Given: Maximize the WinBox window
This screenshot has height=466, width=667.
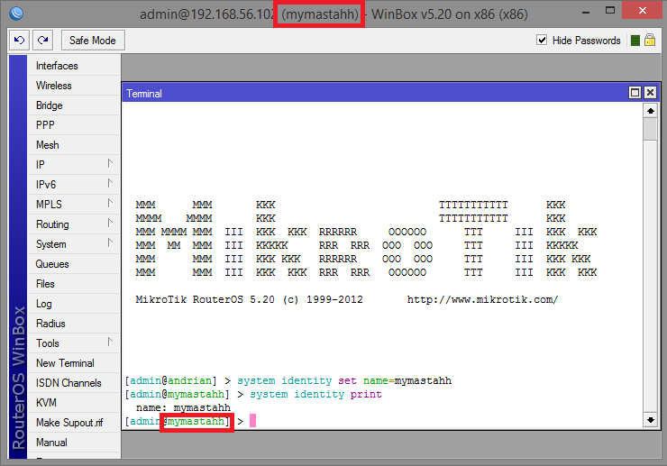Looking at the screenshot, I should pos(610,11).
